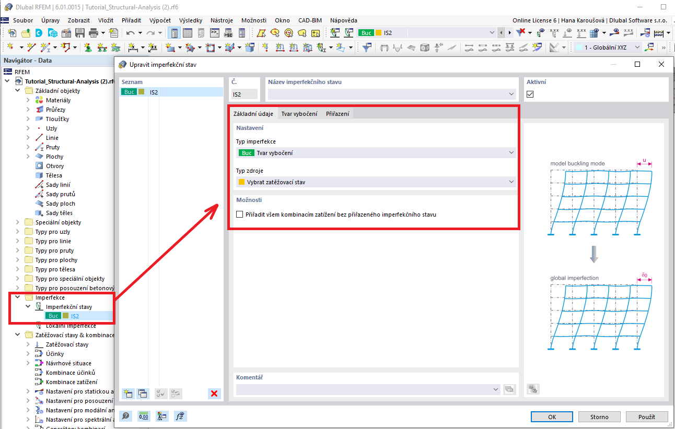The height and width of the screenshot is (429, 675).
Task: Click the new imperfection case icon below the list
Action: tap(127, 394)
